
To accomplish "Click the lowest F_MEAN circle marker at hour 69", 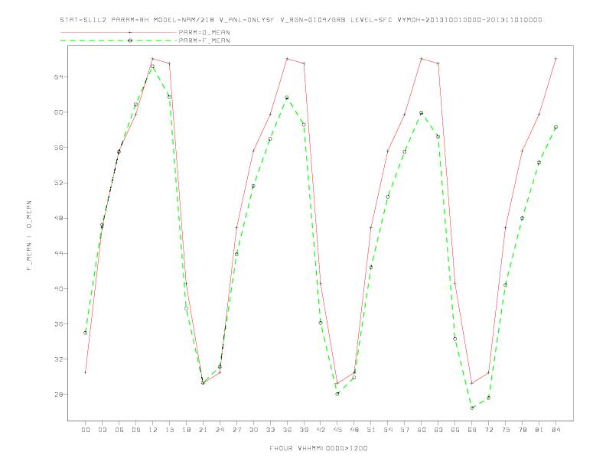I will click(472, 408).
